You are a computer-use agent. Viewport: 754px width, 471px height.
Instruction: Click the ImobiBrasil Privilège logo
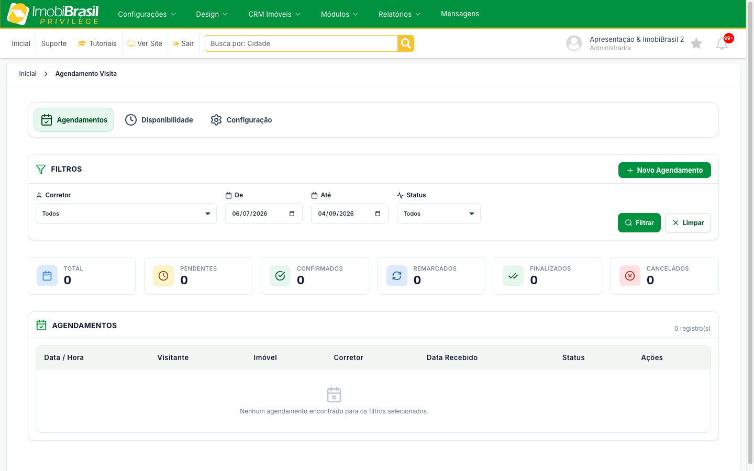point(52,14)
